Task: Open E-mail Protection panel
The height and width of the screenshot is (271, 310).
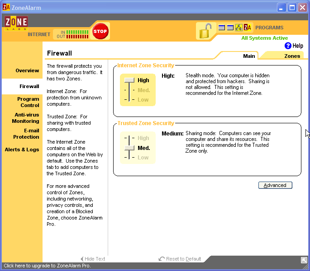Action: pyautogui.click(x=26, y=134)
